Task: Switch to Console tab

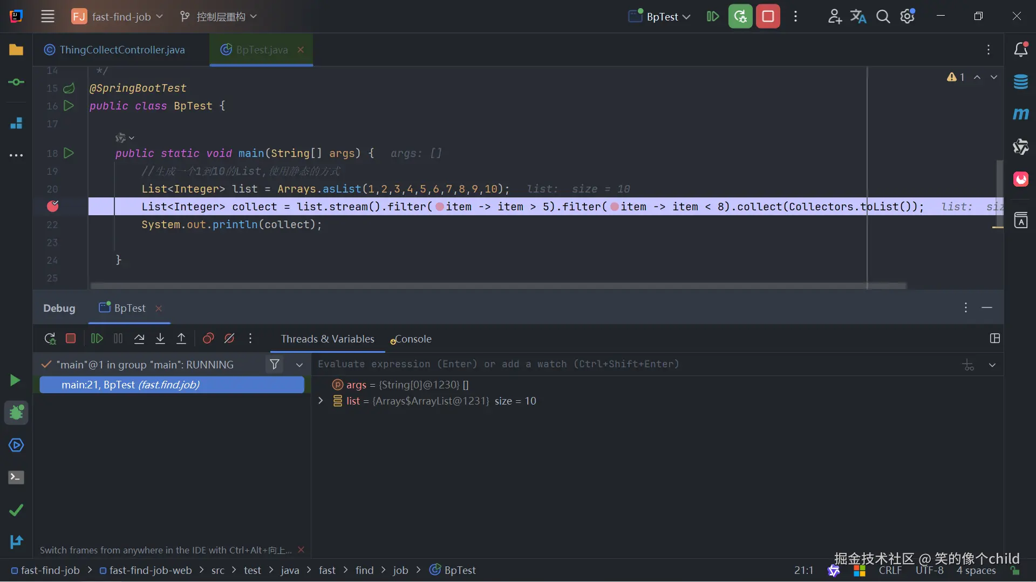Action: coord(411,339)
